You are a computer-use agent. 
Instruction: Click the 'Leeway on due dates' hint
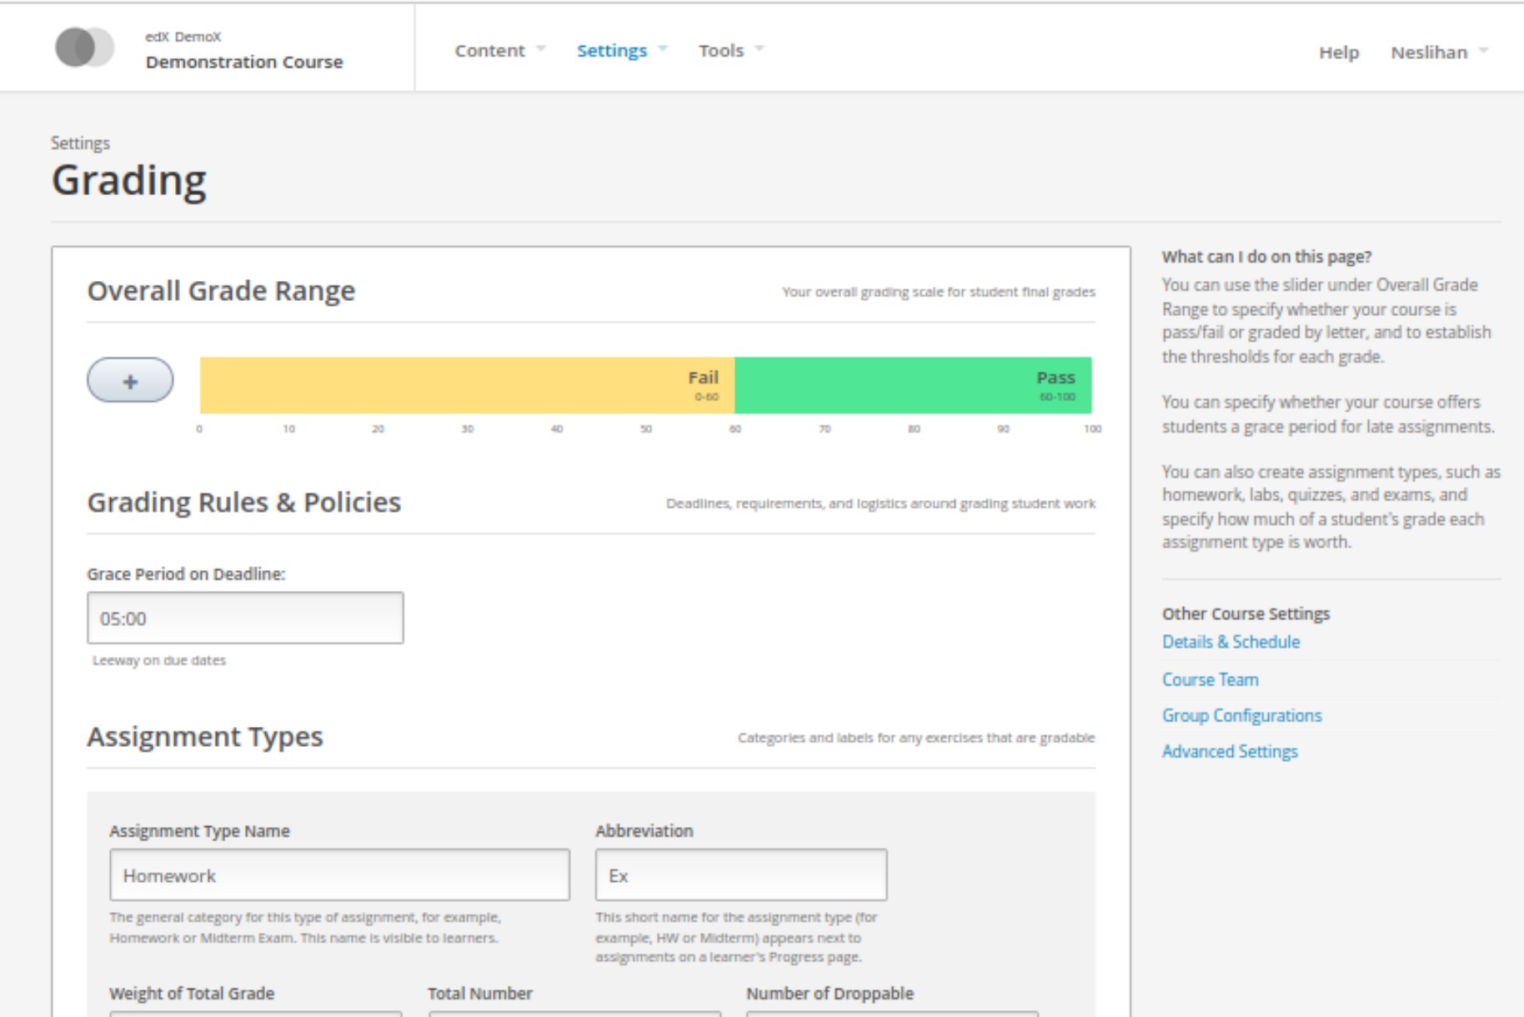[x=159, y=660]
